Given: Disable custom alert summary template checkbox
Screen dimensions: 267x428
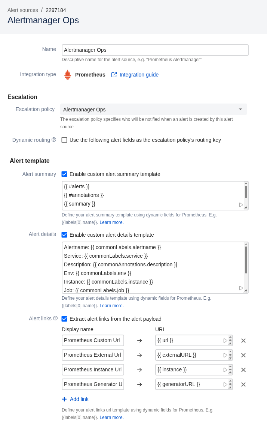Looking at the screenshot, I should (x=64, y=174).
